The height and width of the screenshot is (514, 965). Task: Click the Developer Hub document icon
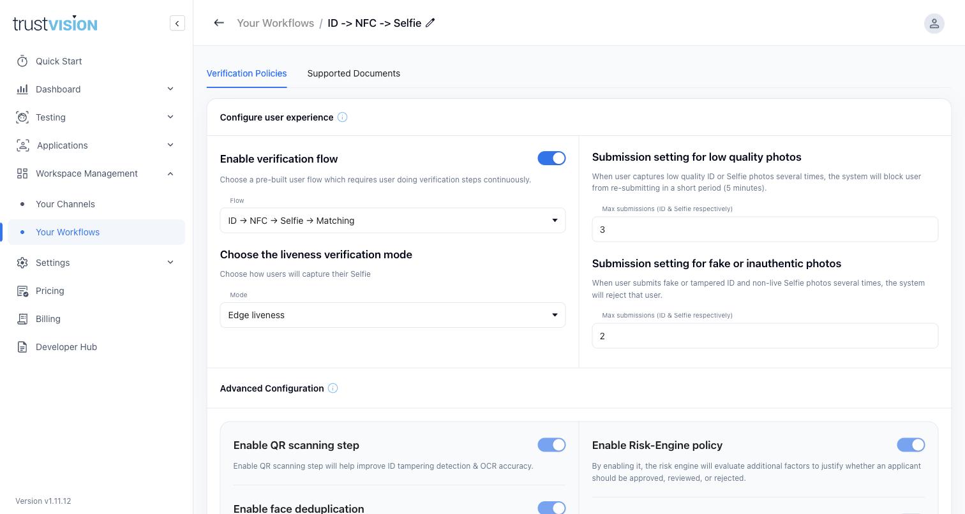(x=22, y=347)
